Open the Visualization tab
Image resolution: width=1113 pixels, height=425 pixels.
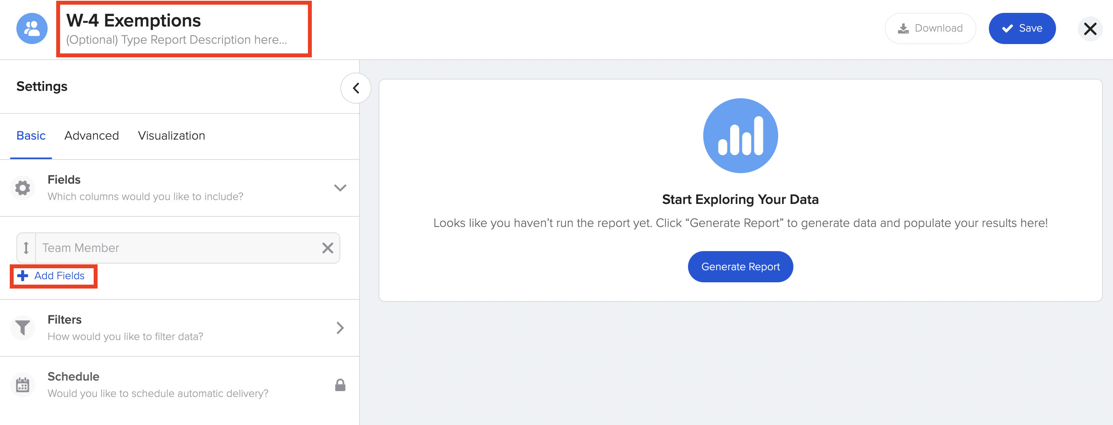coord(171,135)
